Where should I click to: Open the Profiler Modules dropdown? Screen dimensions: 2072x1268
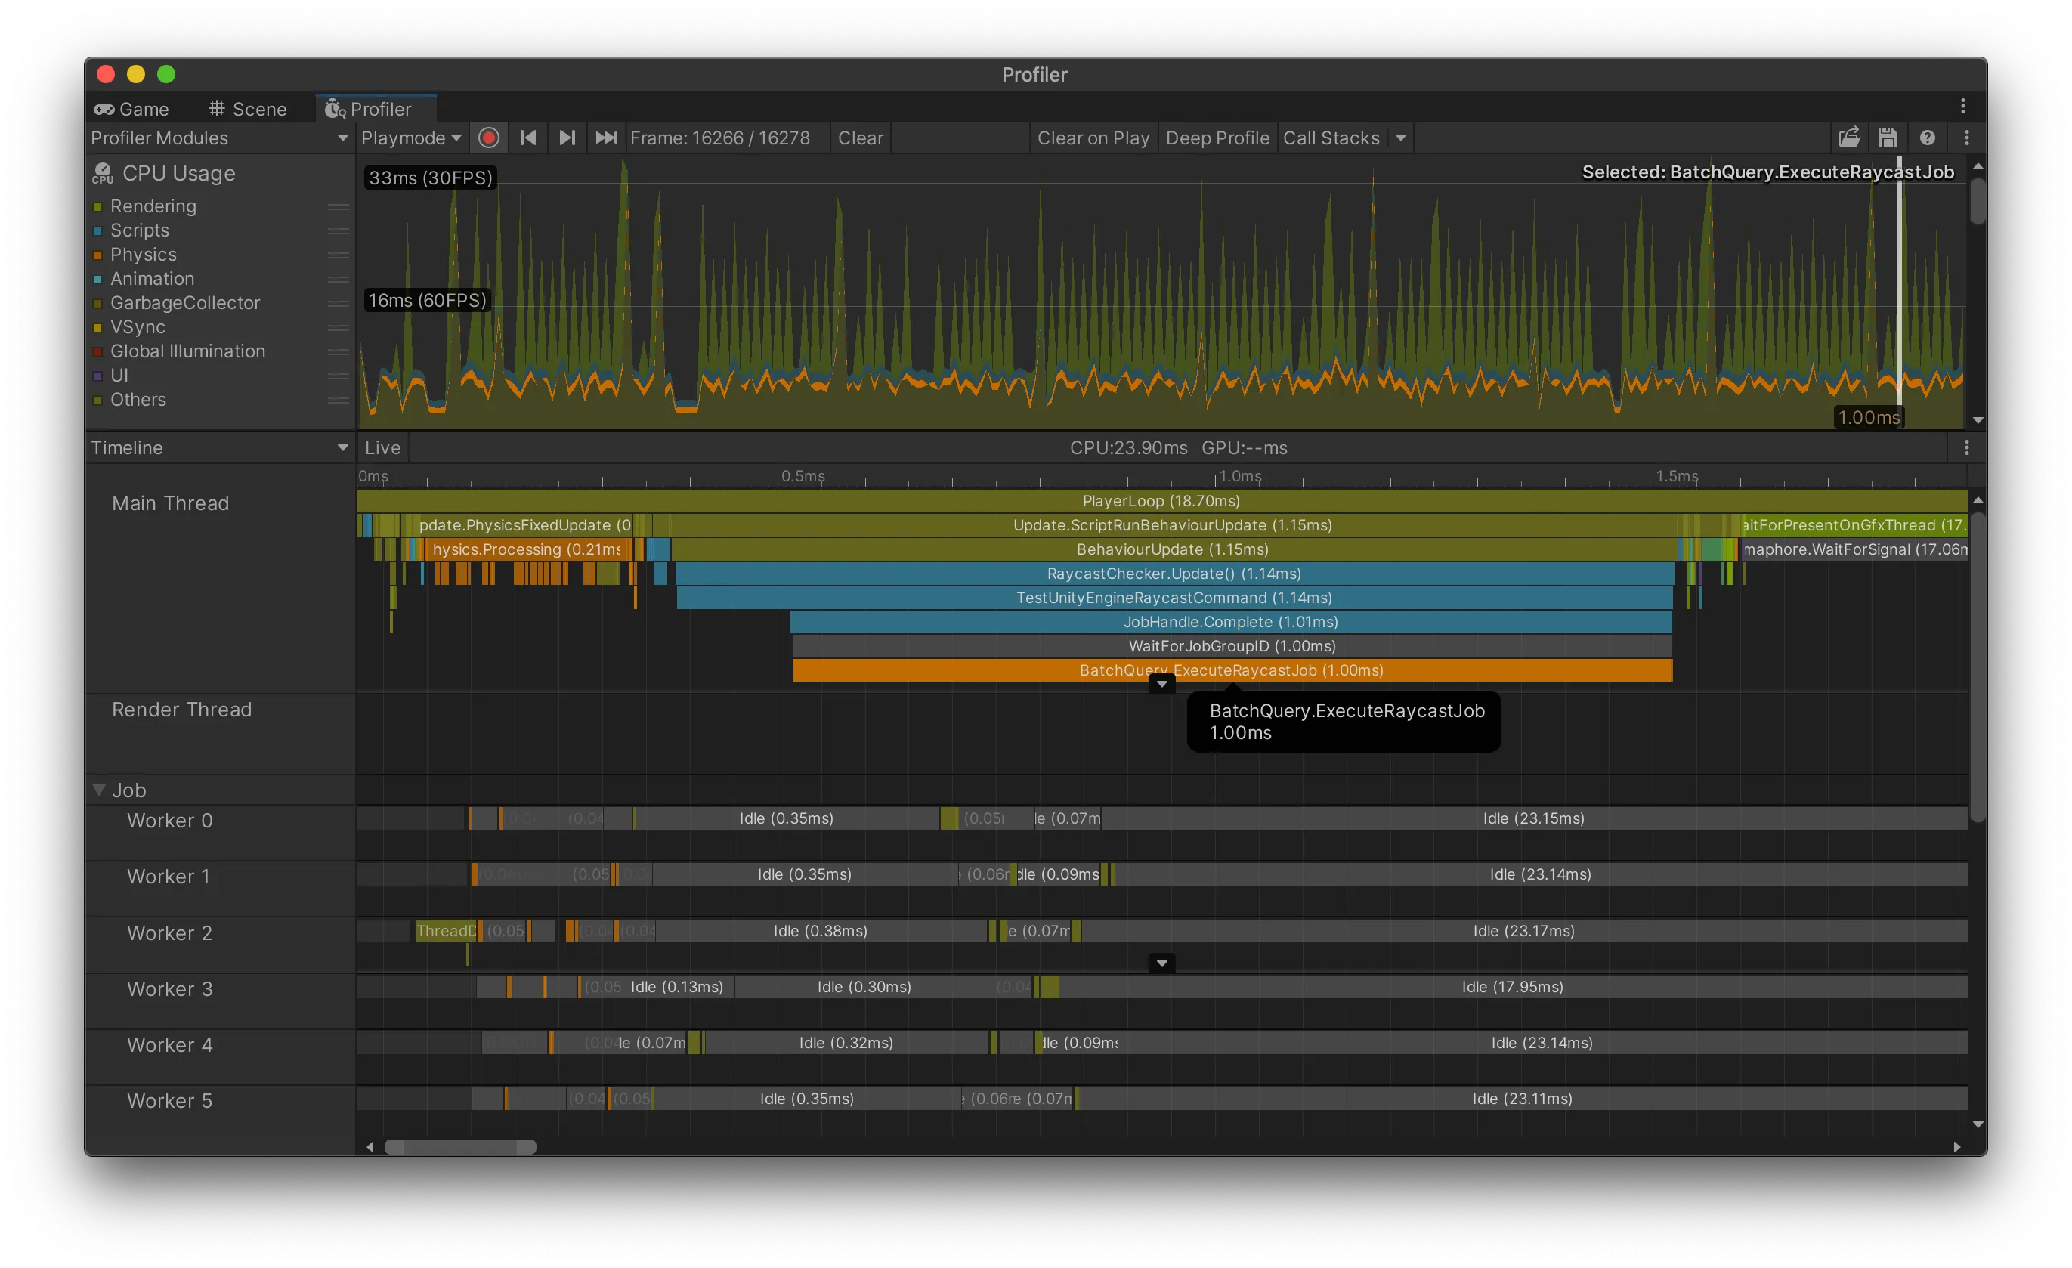coord(218,138)
